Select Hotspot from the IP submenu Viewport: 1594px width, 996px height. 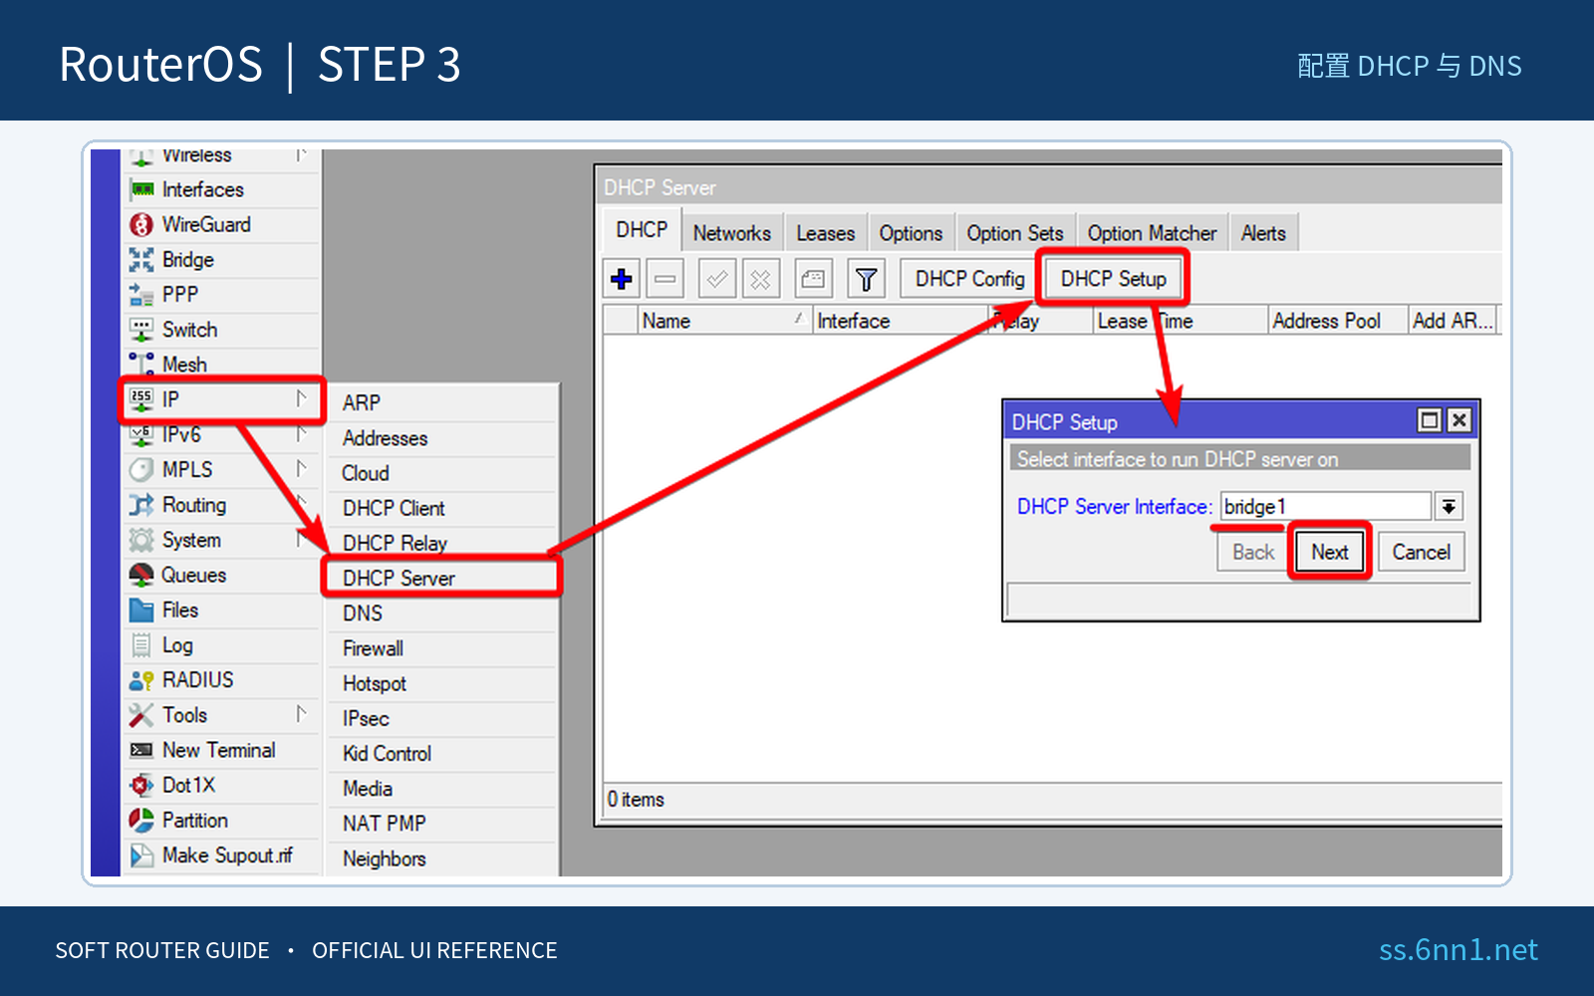tap(442, 683)
